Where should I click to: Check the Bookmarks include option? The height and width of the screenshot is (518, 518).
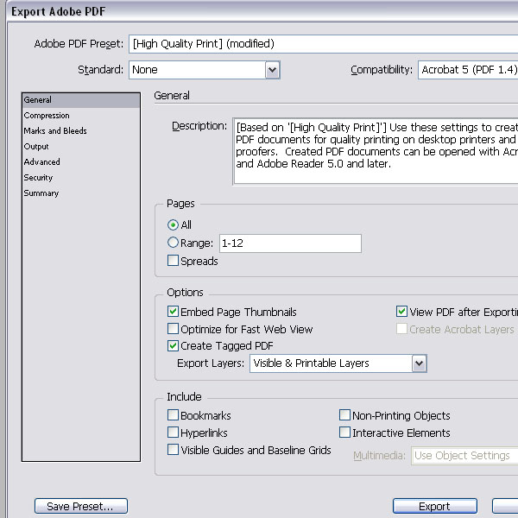[173, 415]
